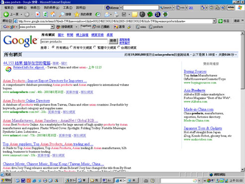The image size is (245, 184).
Task: Open the Windows Start button
Action: pos(6,180)
